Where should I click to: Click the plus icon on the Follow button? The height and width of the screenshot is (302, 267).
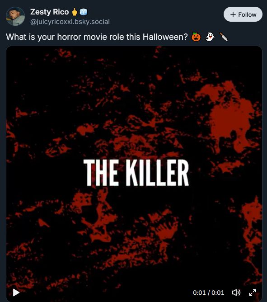coord(233,14)
